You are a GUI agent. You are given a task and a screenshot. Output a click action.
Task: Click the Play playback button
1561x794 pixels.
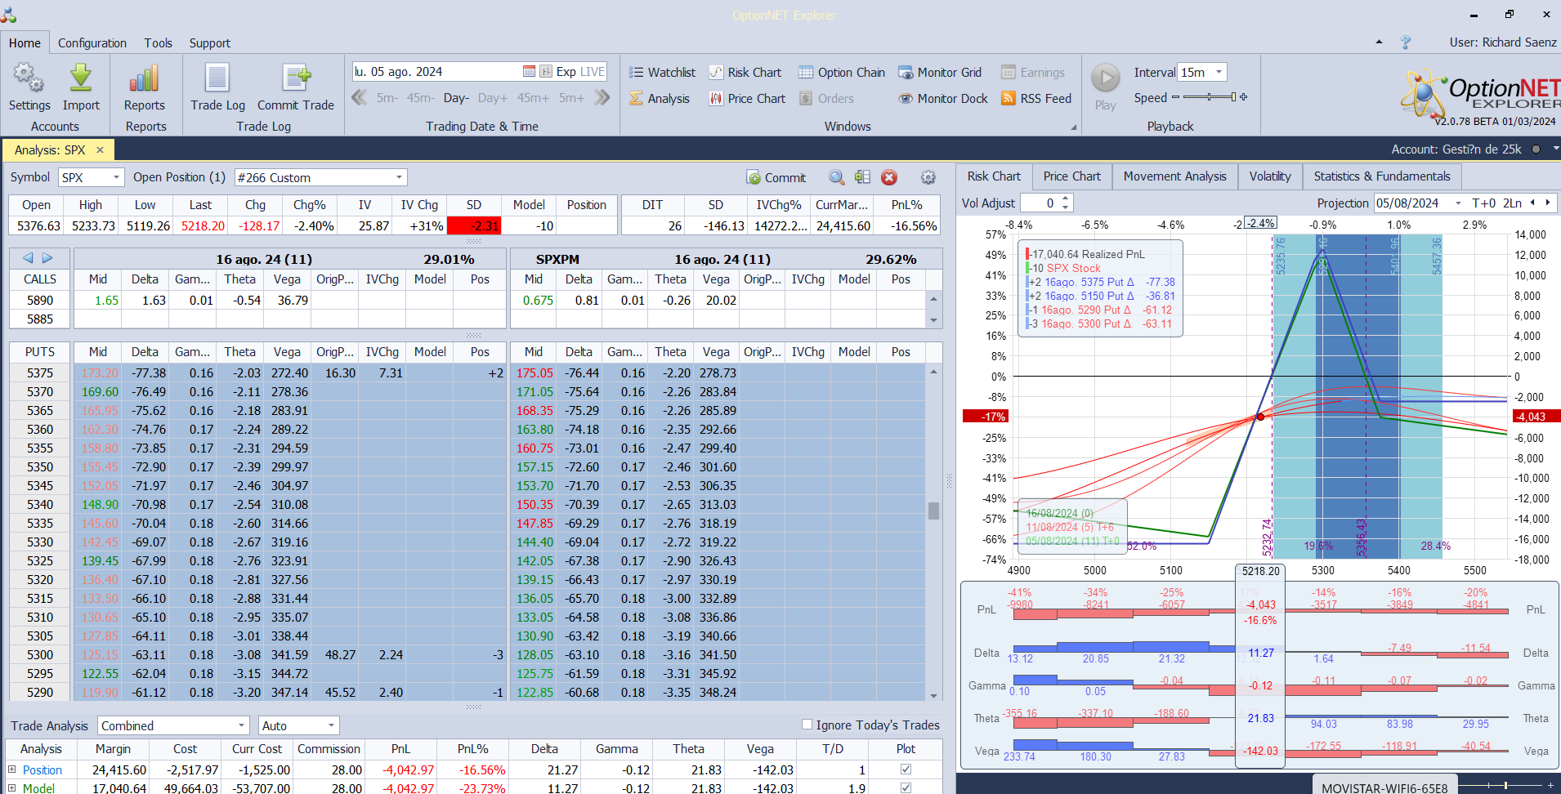[1106, 78]
